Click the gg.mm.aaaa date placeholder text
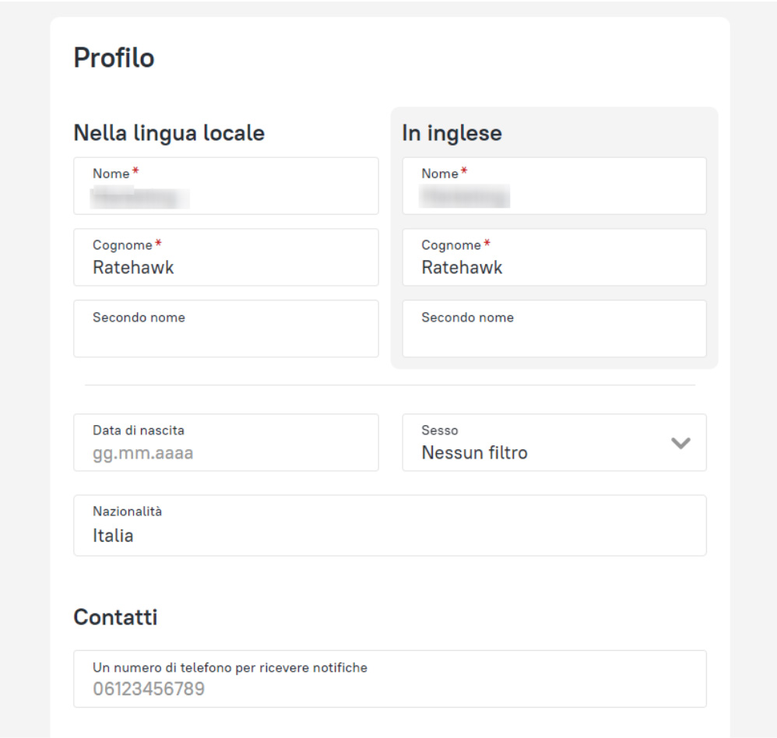The width and height of the screenshot is (777, 738). click(x=142, y=452)
